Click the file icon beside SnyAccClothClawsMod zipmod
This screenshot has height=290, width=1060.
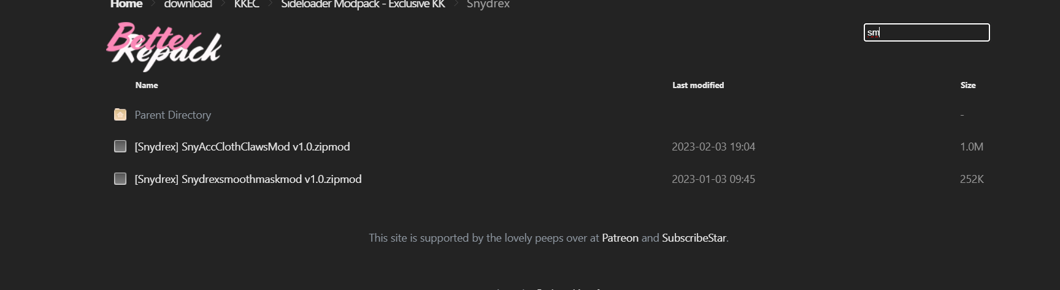(x=120, y=146)
